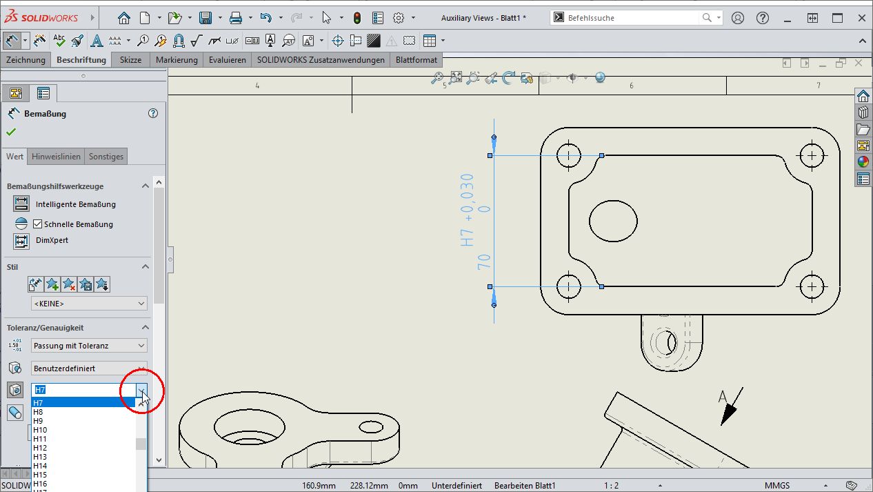Click the Home icon in the top toolbar

(123, 18)
